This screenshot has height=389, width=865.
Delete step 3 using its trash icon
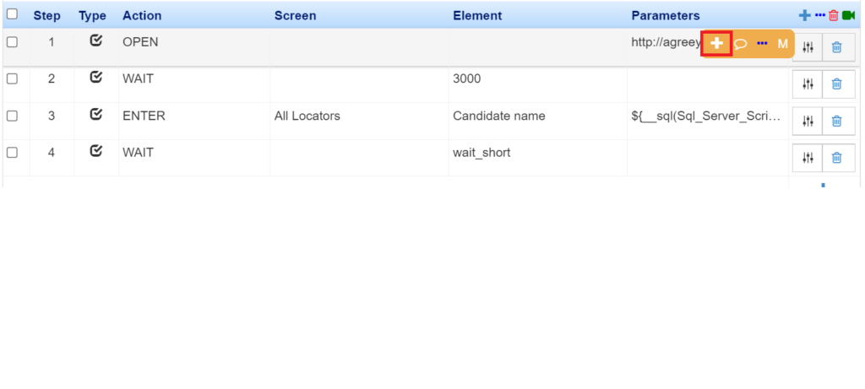pyautogui.click(x=837, y=121)
